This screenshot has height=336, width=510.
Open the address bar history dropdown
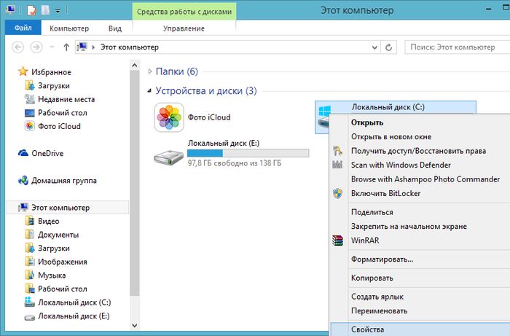click(x=374, y=47)
